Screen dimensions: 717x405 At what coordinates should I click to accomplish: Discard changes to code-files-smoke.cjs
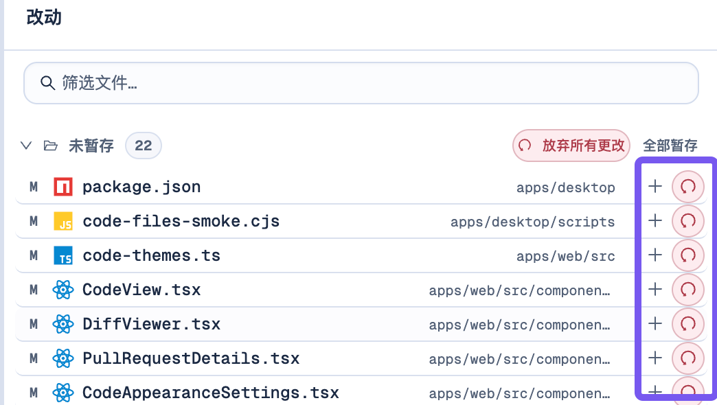(687, 221)
